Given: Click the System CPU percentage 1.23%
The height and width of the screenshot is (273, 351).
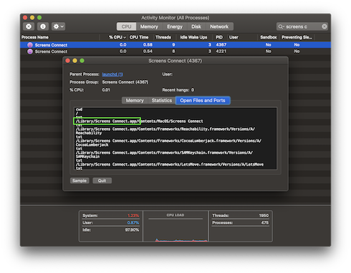Looking at the screenshot, I should [133, 216].
